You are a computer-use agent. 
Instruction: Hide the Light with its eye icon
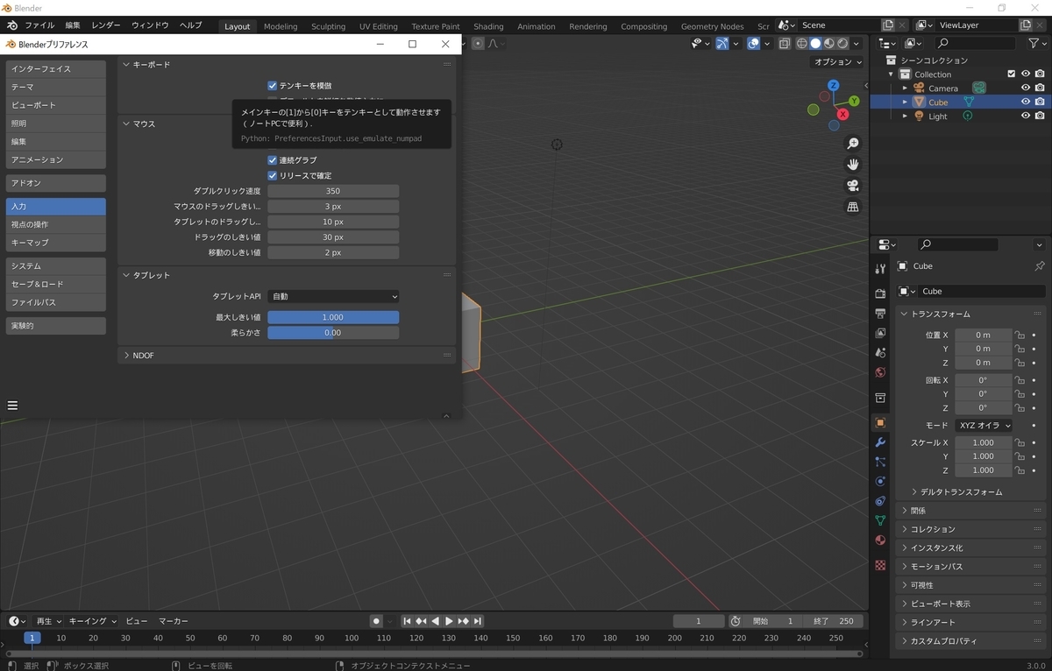[1025, 116]
